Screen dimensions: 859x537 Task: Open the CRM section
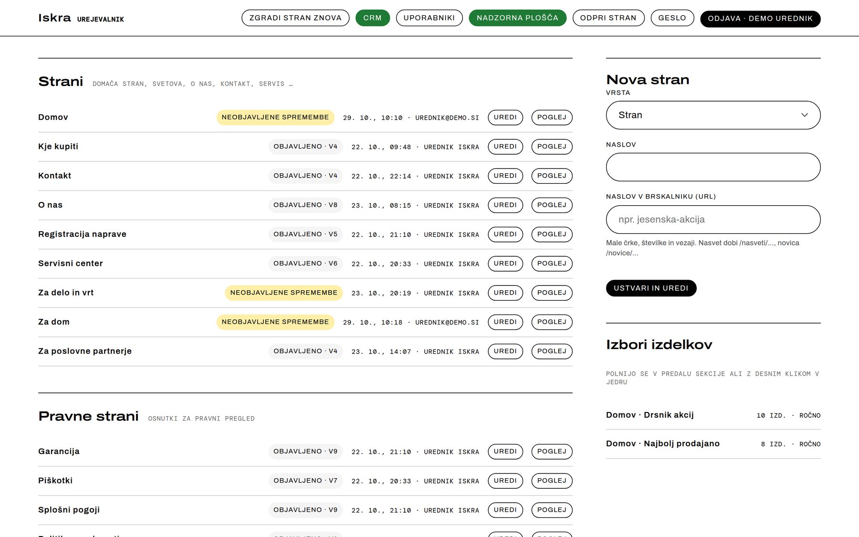point(373,18)
